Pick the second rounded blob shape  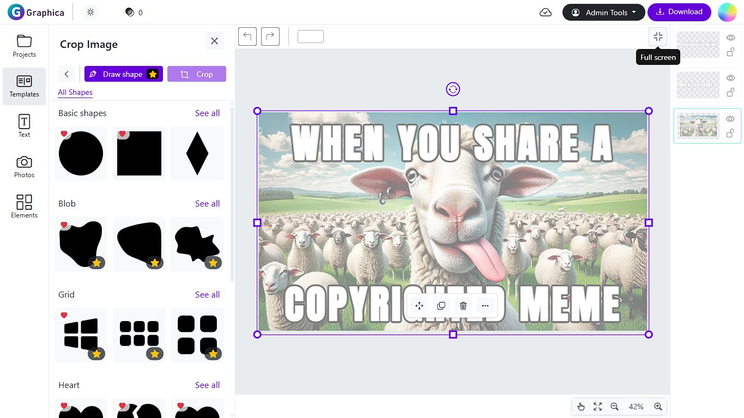click(140, 244)
